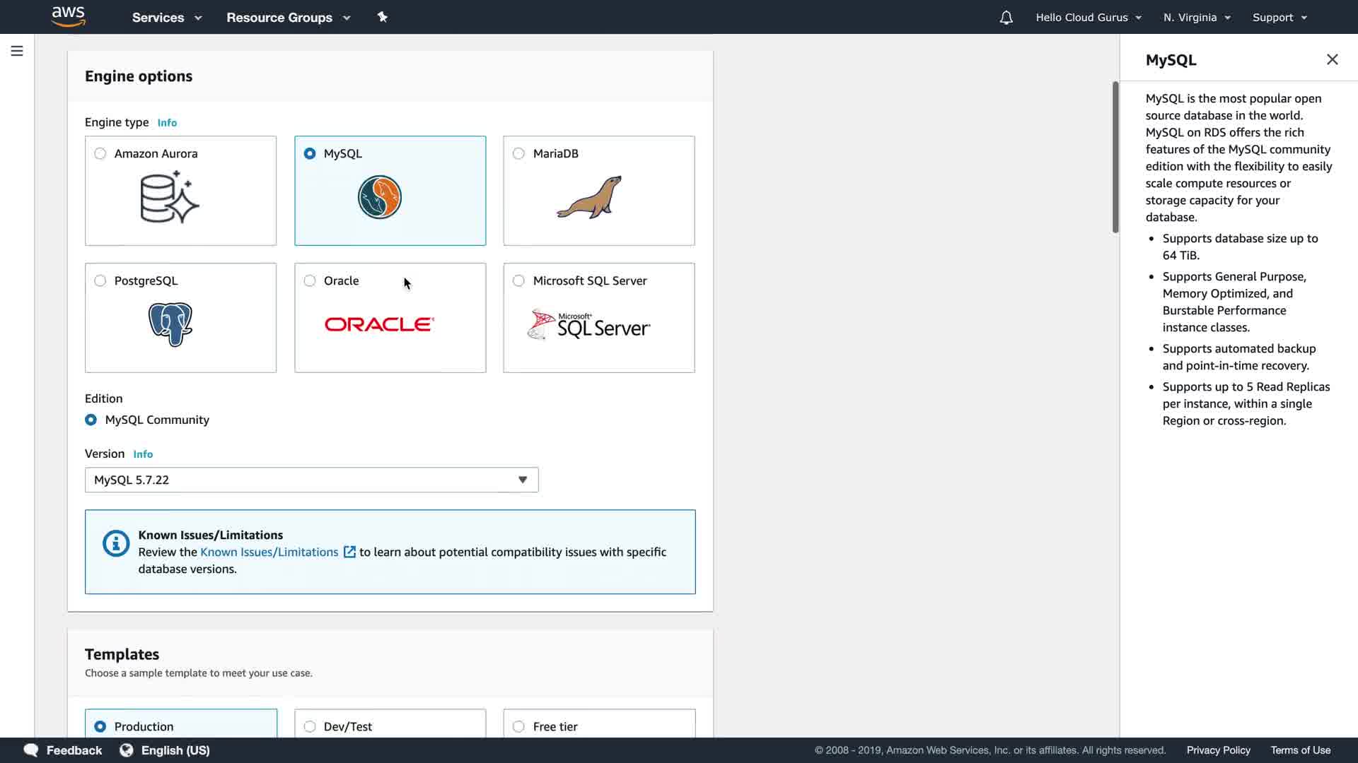Open the Known Issues/Limitations link
Viewport: 1358px width, 763px height.
tap(269, 552)
